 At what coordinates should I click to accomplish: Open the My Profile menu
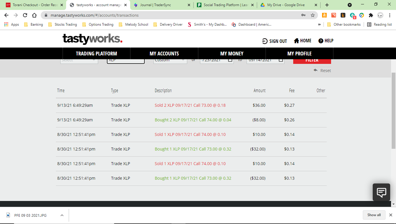[299, 53]
